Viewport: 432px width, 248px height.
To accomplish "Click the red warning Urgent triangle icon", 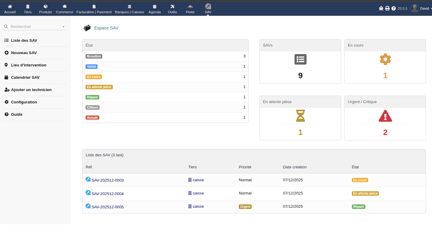I will (385, 116).
